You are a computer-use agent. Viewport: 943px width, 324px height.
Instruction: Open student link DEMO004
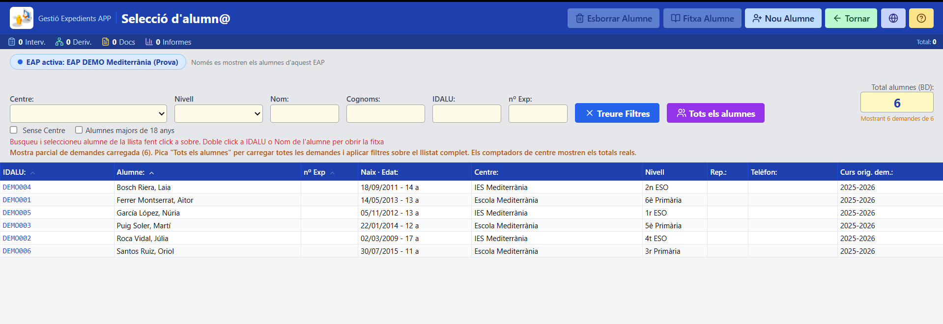coord(17,187)
